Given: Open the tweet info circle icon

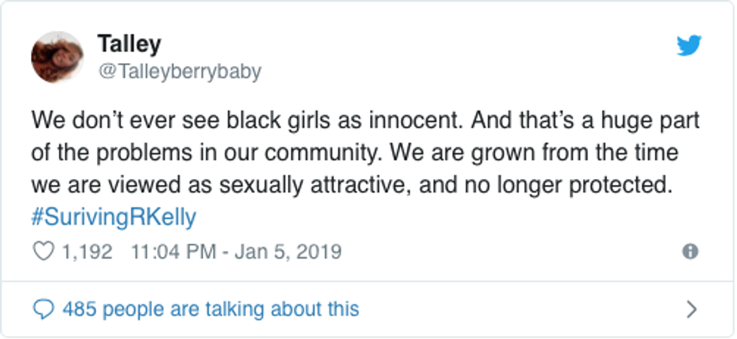Looking at the screenshot, I should (x=690, y=252).
